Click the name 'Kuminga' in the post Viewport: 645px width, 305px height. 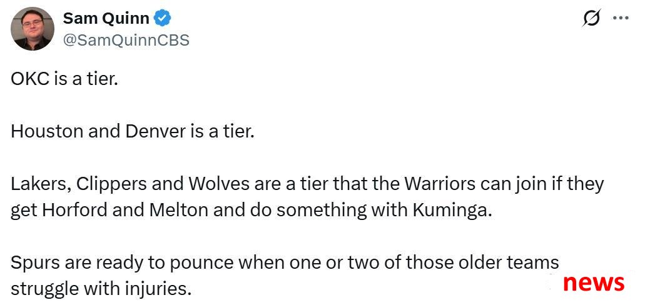452,211
